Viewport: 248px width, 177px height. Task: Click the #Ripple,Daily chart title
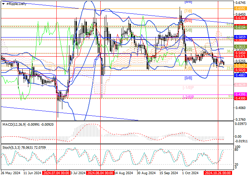click(16, 4)
